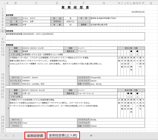Select row 15 header

pyautogui.click(x=3, y=66)
